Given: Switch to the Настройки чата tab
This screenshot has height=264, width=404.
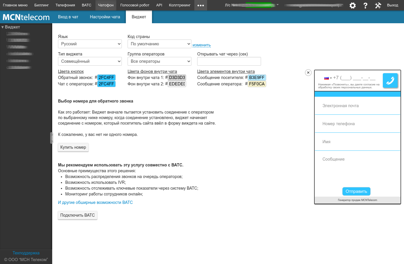Looking at the screenshot, I should (105, 17).
